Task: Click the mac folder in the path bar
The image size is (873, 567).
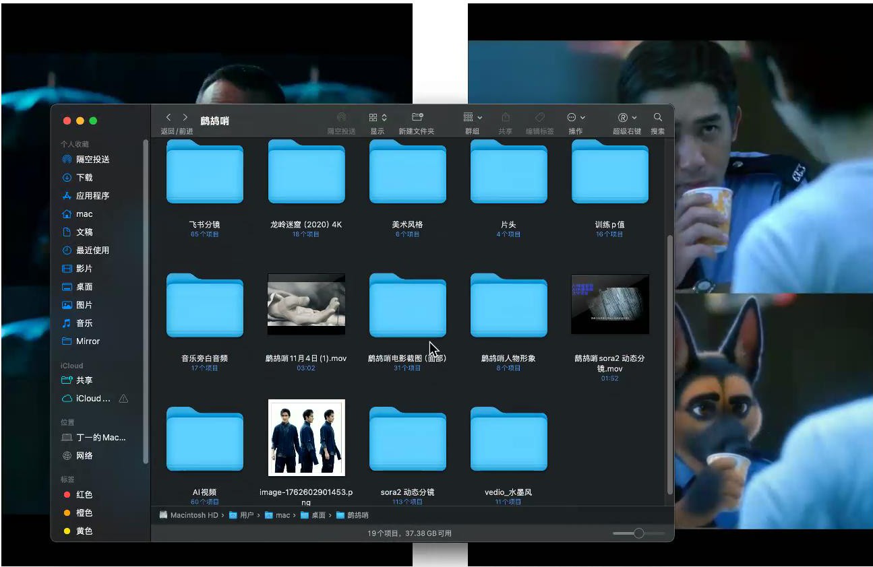Action: pos(277,515)
